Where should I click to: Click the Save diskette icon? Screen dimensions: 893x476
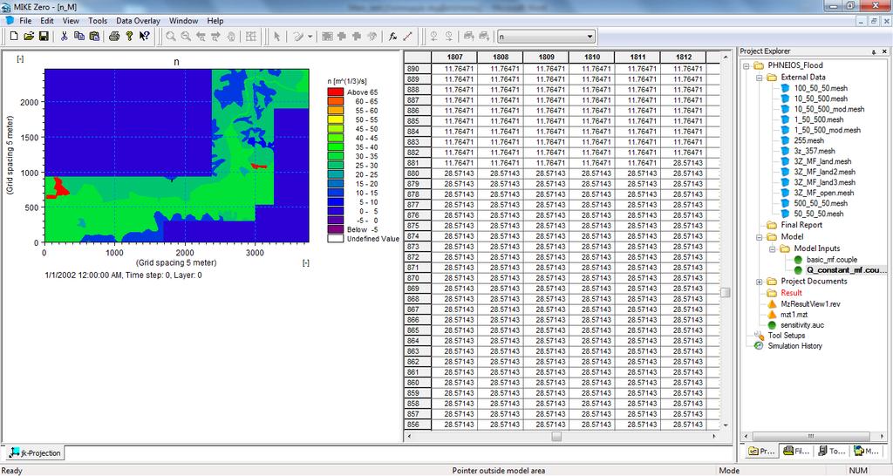tap(44, 36)
